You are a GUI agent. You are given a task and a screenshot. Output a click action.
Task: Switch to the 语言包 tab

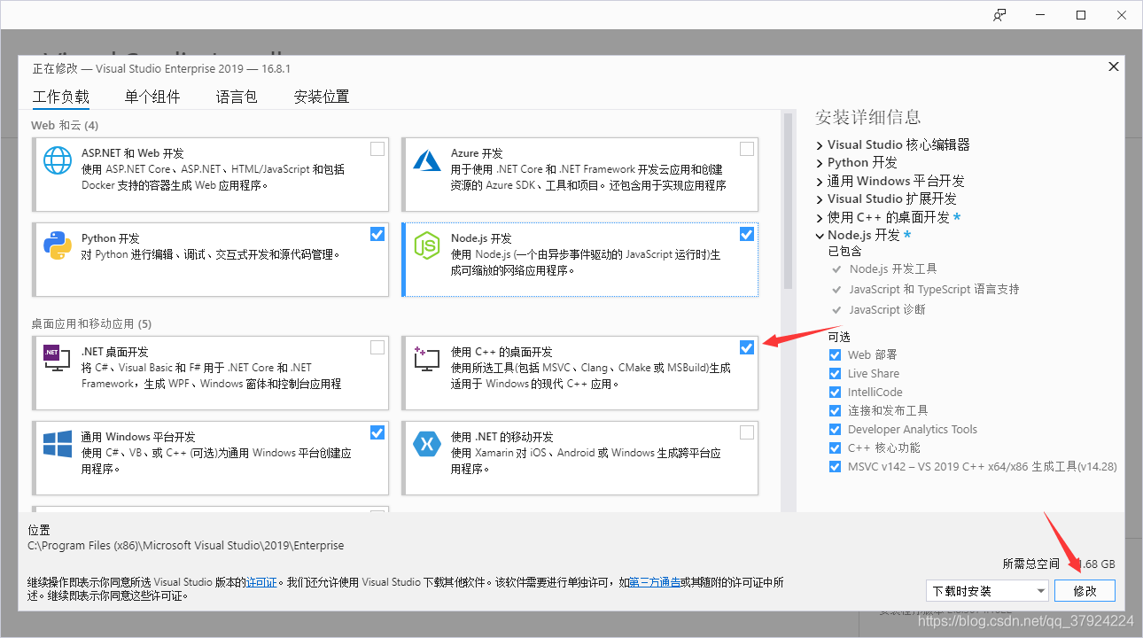(237, 97)
